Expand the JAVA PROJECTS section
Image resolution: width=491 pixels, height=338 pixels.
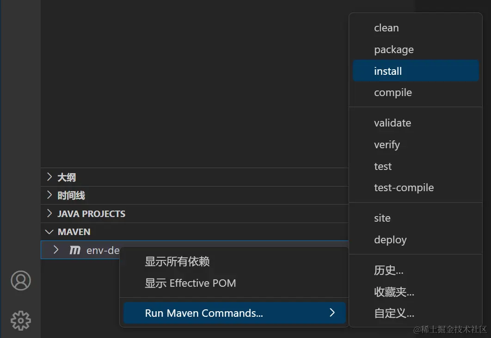click(91, 214)
